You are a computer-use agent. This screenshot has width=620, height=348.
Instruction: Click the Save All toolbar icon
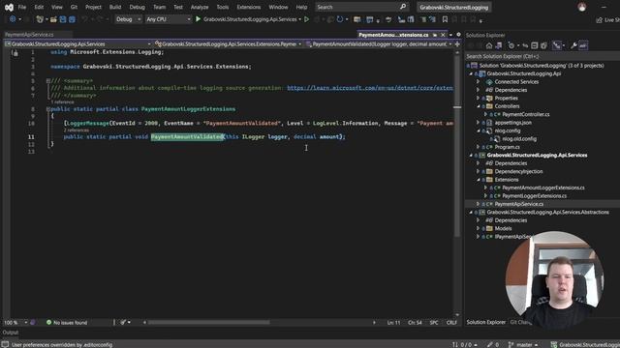click(72, 19)
